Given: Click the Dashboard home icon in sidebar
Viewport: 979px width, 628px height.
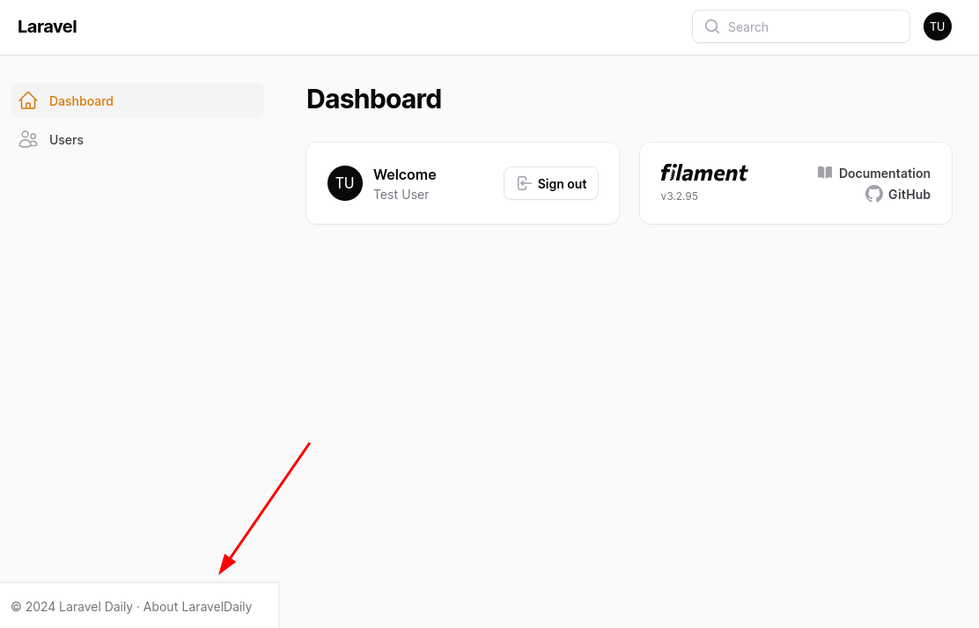Looking at the screenshot, I should pos(28,100).
